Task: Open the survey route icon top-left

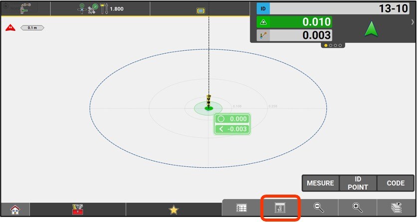Action: tap(23, 8)
